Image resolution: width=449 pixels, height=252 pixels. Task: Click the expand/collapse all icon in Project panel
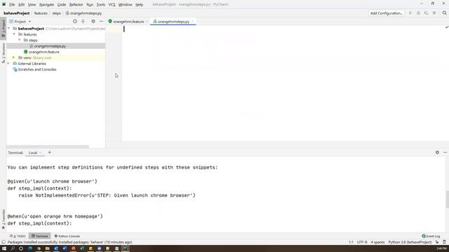click(x=83, y=22)
